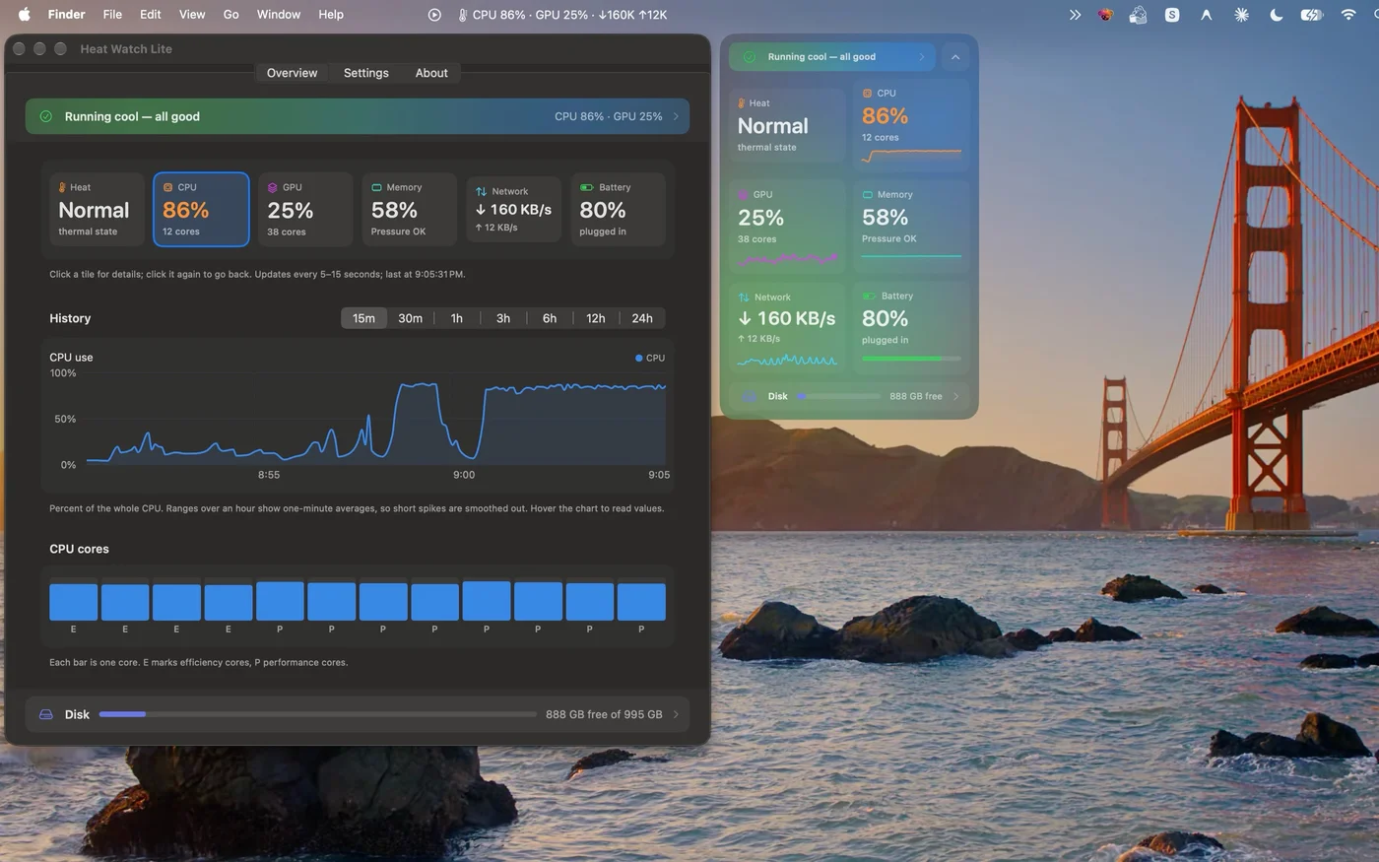Toggle the Network tile in Heat Watch window
Viewport: 1379px width, 862px height.
pos(513,209)
